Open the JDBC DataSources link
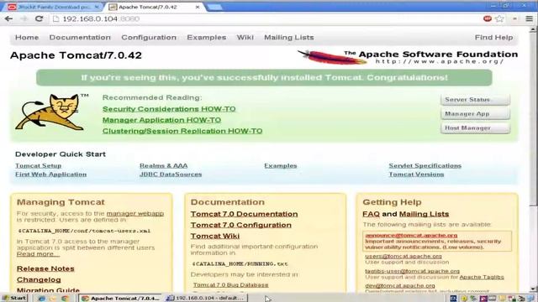The image size is (538, 302). [x=171, y=174]
